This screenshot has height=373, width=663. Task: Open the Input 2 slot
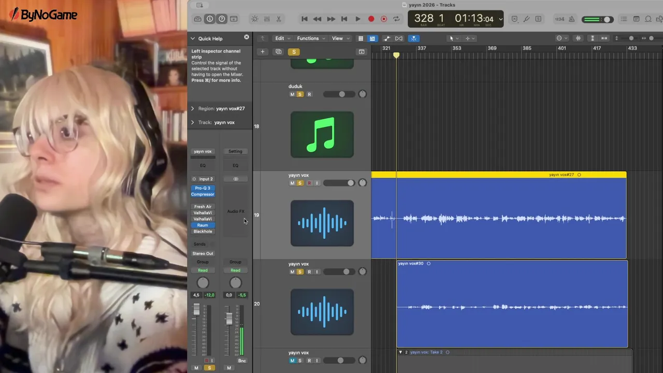tap(206, 179)
